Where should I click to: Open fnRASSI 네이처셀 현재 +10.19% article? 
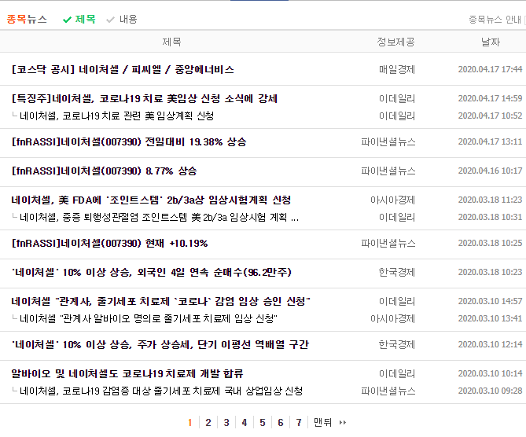click(110, 244)
